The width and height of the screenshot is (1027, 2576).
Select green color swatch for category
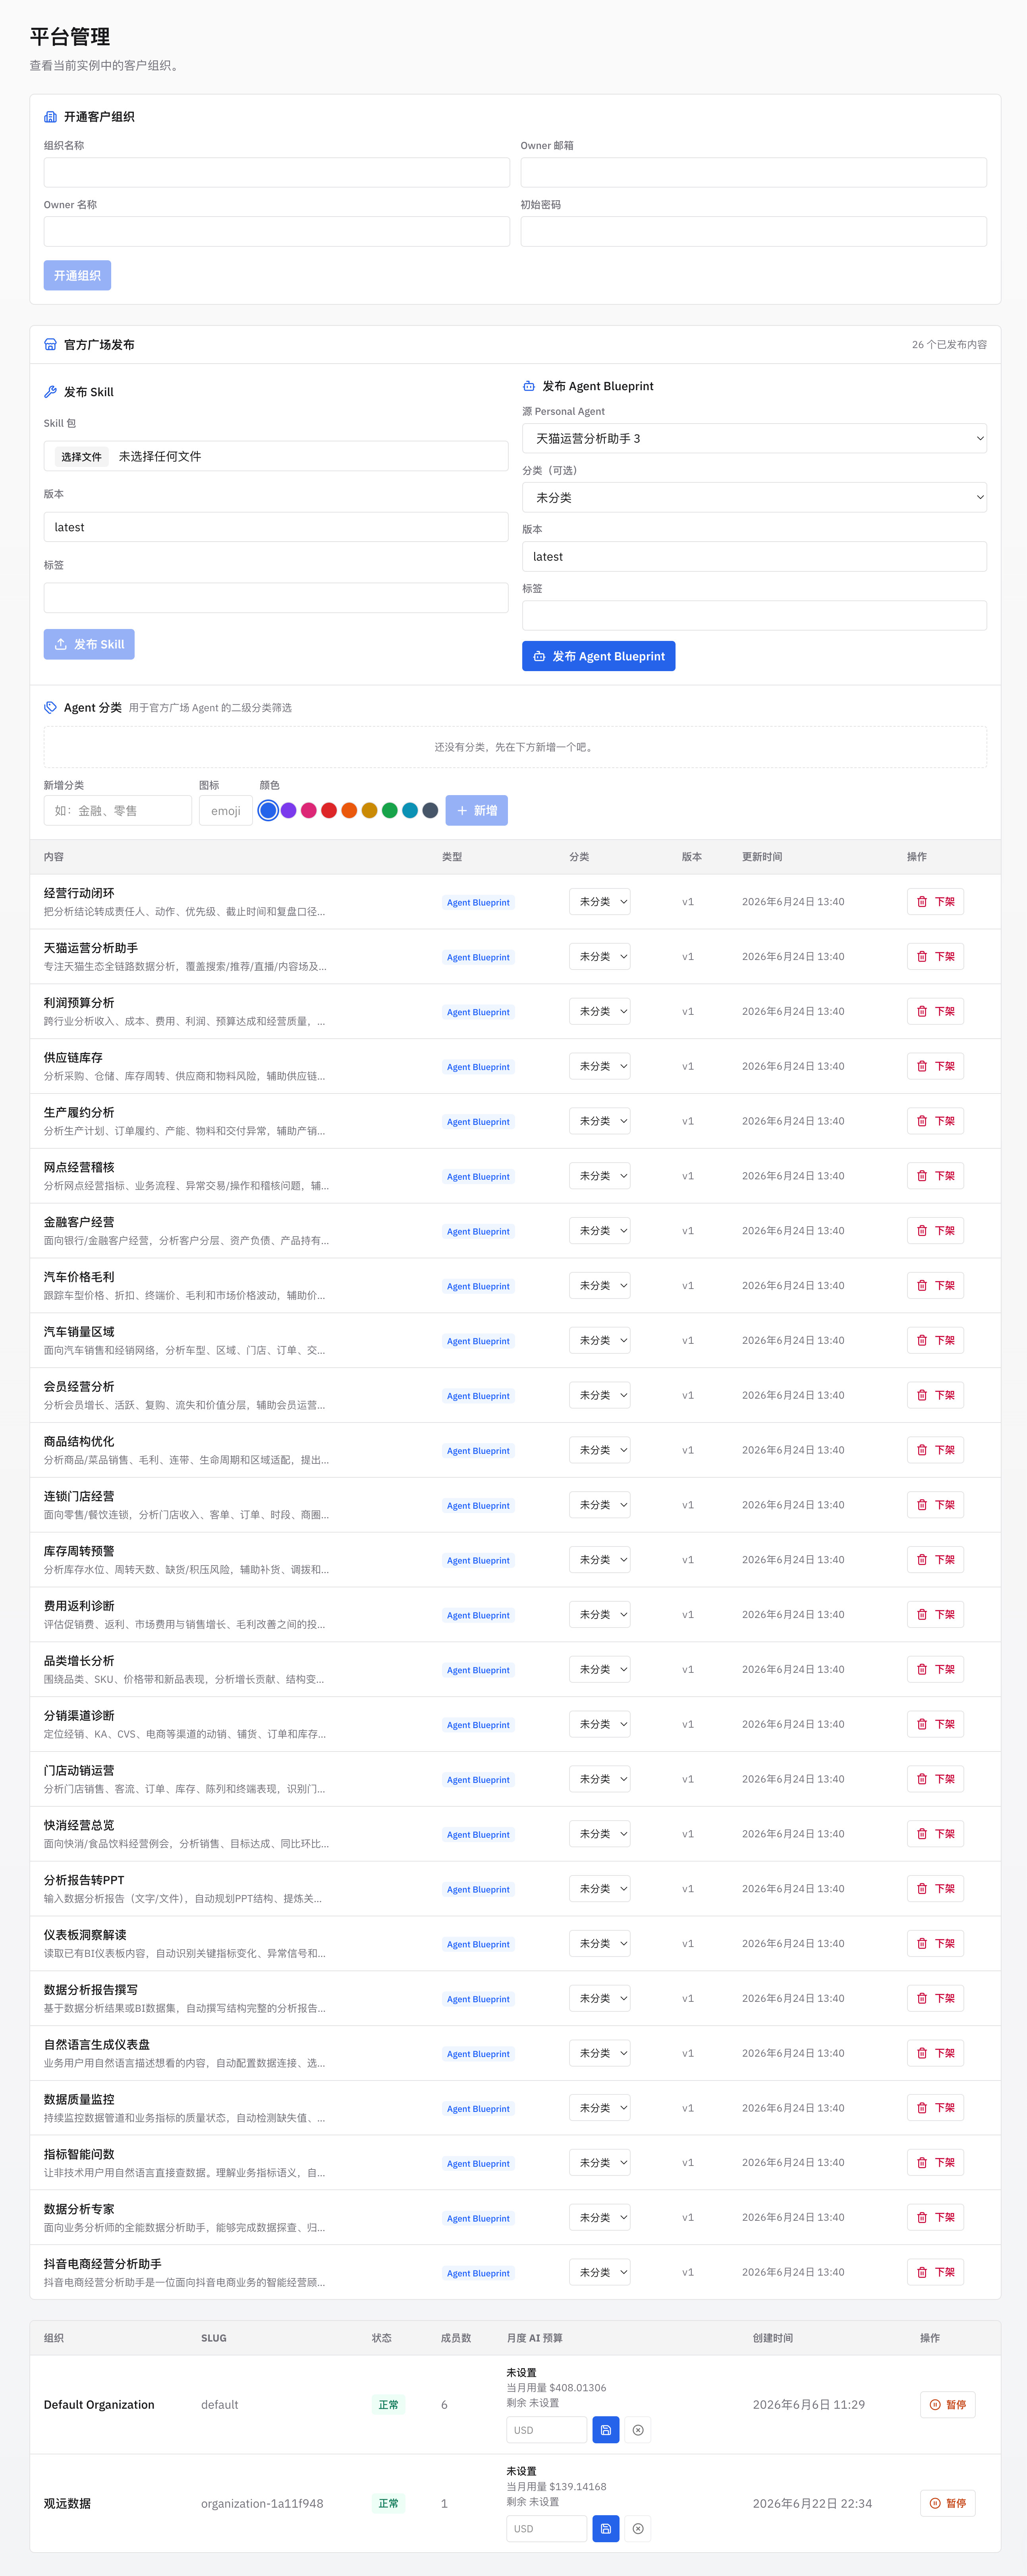390,811
